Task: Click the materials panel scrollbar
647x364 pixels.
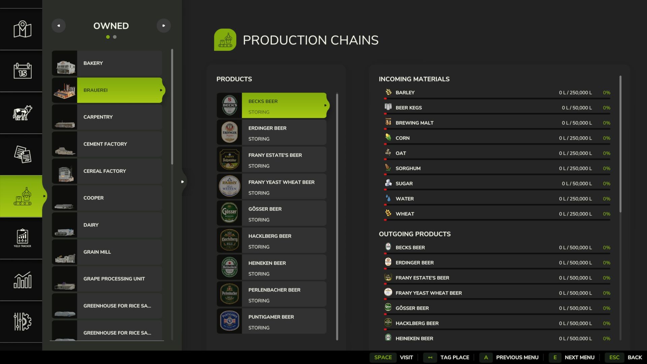Action: tap(620, 144)
